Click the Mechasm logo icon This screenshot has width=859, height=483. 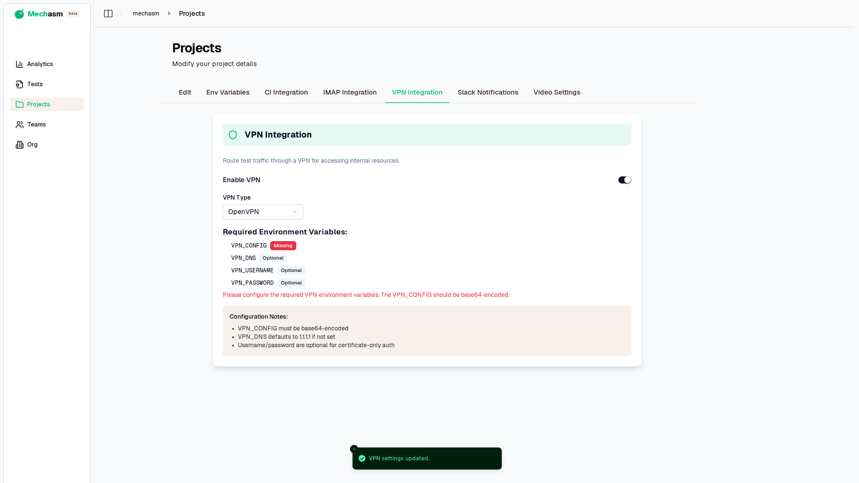point(19,14)
